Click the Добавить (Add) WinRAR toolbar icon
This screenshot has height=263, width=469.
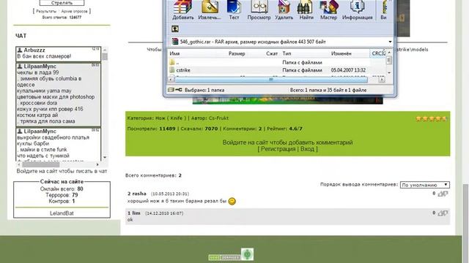(x=182, y=10)
